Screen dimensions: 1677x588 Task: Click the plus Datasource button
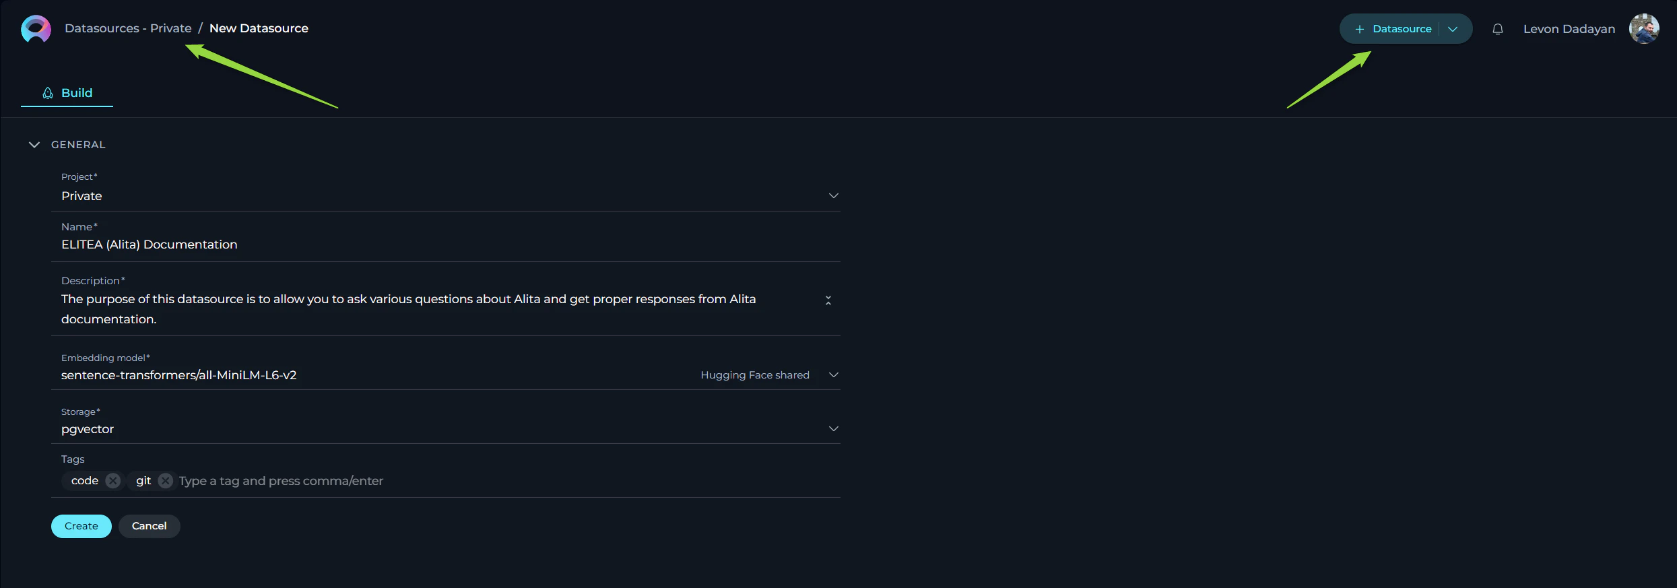[x=1393, y=29]
